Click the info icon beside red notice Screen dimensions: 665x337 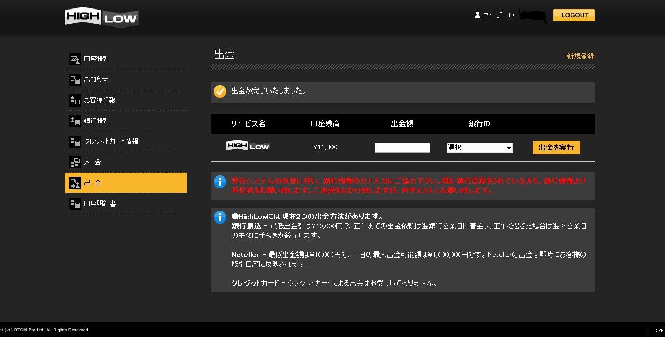point(220,182)
